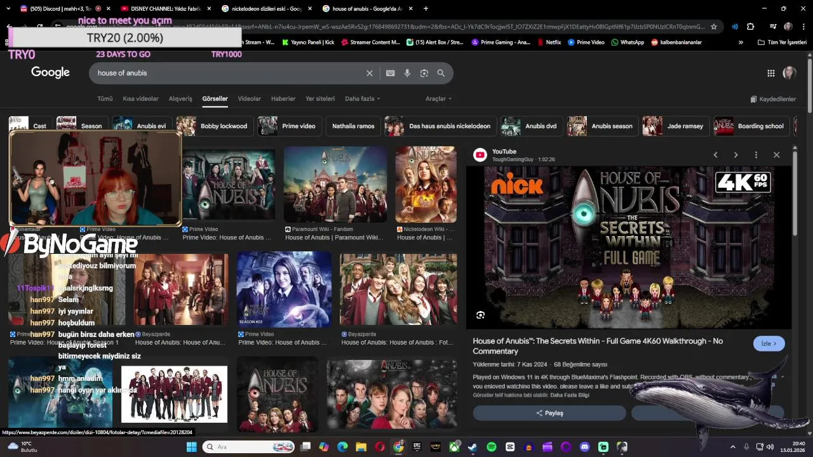813x457 pixels.
Task: Open Nickelodeon Wiki image result thumbnail
Action: [426, 184]
